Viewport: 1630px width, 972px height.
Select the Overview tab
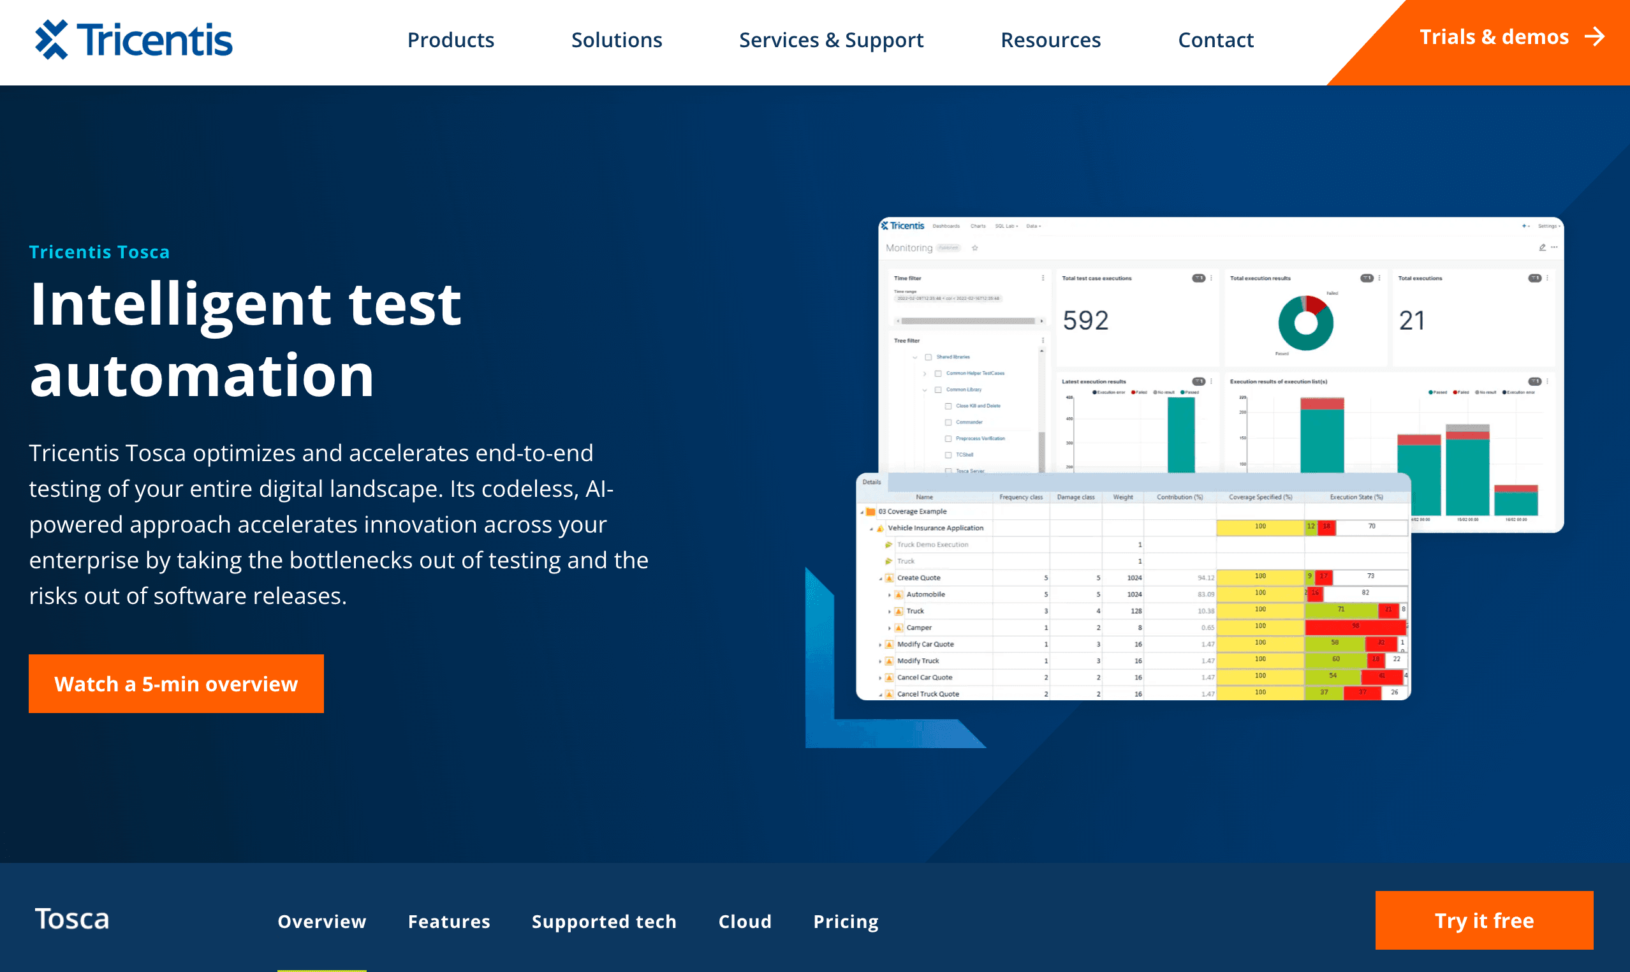pyautogui.click(x=321, y=922)
